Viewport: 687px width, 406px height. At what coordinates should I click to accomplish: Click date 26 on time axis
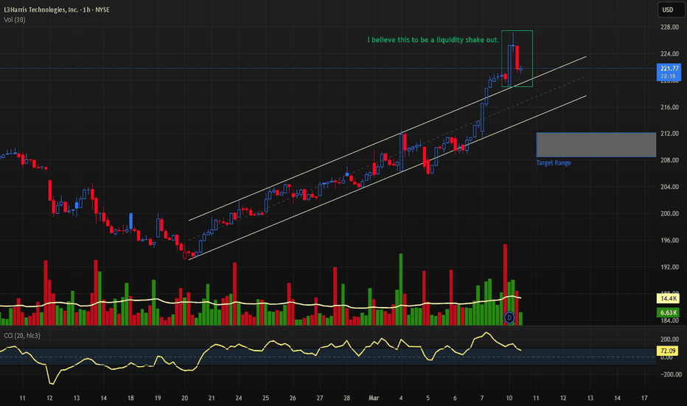click(293, 398)
